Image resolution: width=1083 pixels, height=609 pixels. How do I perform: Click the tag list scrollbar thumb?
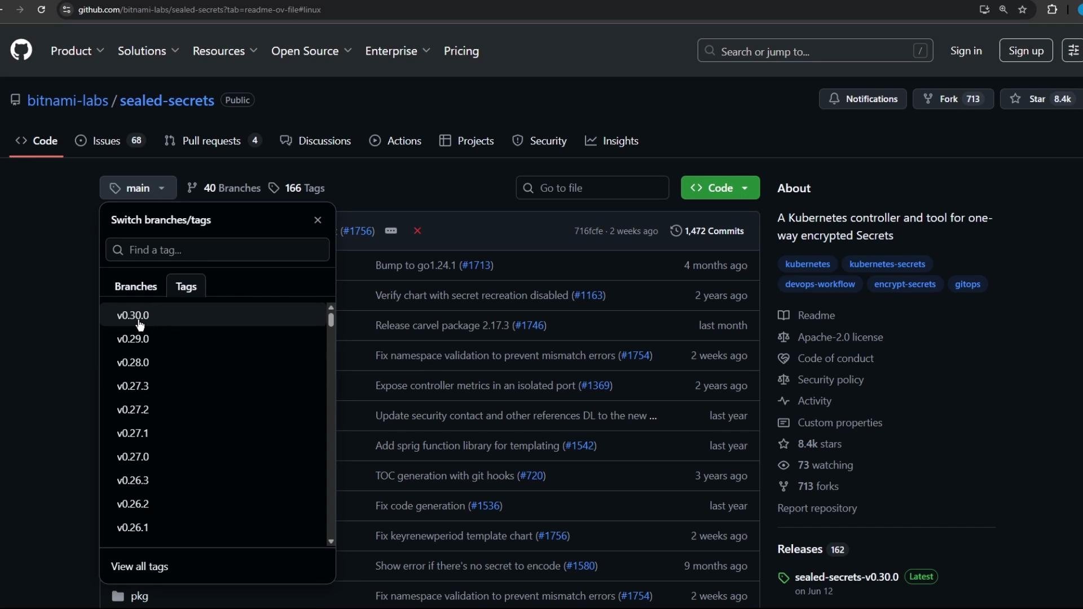(331, 320)
